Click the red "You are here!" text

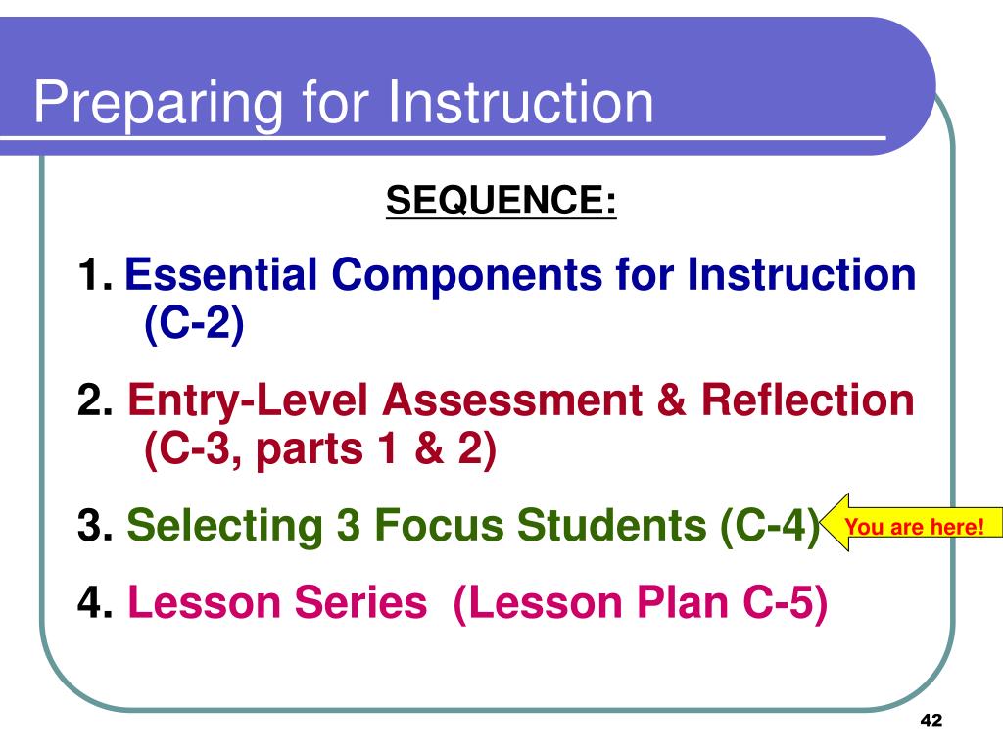click(x=914, y=527)
